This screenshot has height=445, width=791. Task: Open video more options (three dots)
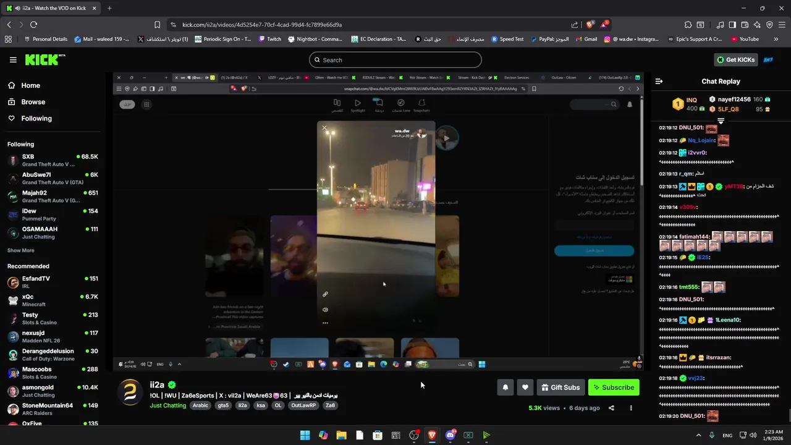pyautogui.click(x=631, y=408)
